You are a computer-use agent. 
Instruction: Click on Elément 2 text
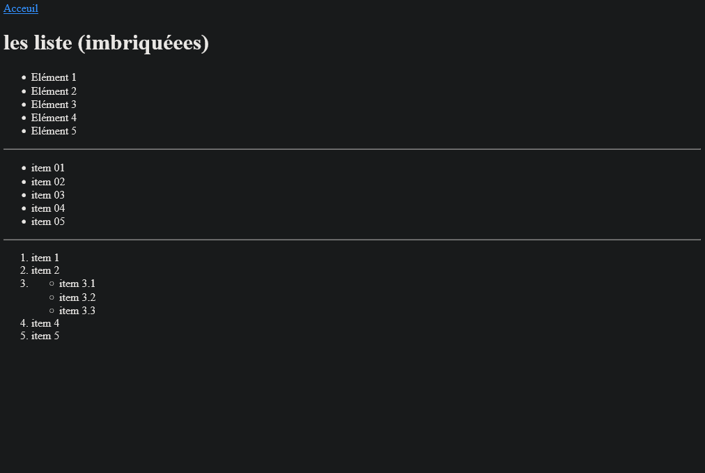(x=54, y=91)
